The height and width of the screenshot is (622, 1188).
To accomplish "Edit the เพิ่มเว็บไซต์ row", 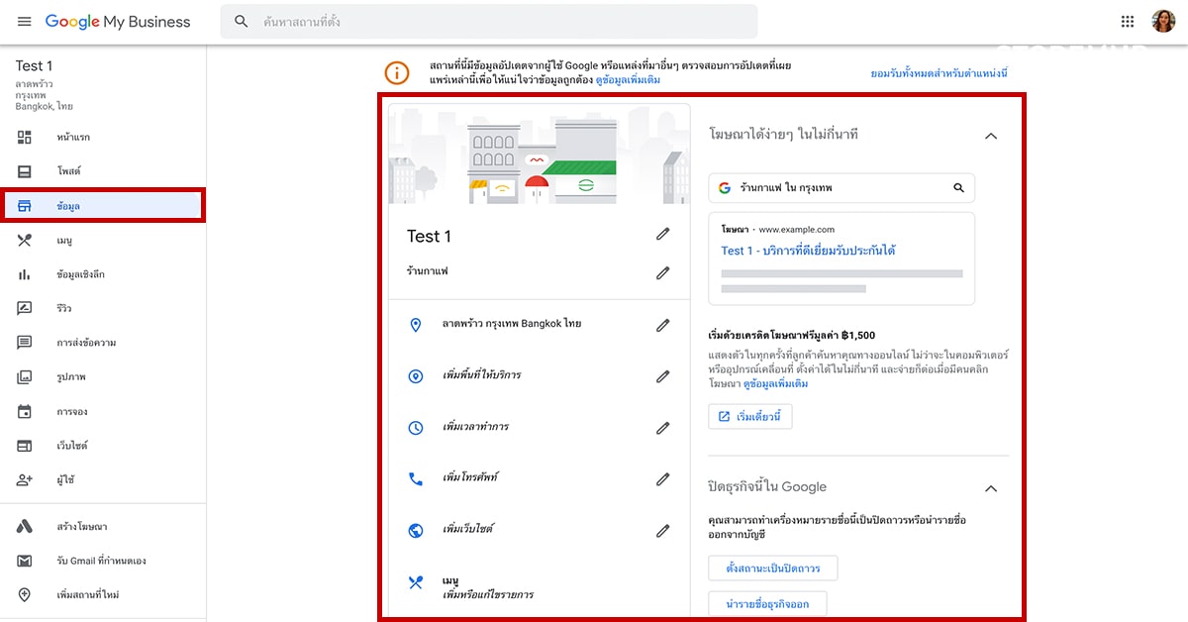I will coord(663,530).
